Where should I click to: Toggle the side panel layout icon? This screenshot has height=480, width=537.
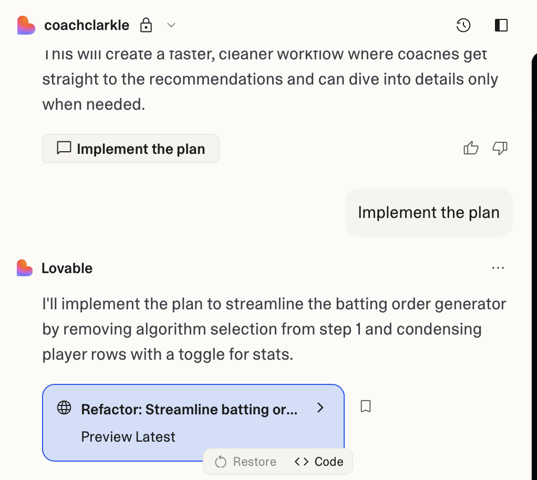pos(501,25)
